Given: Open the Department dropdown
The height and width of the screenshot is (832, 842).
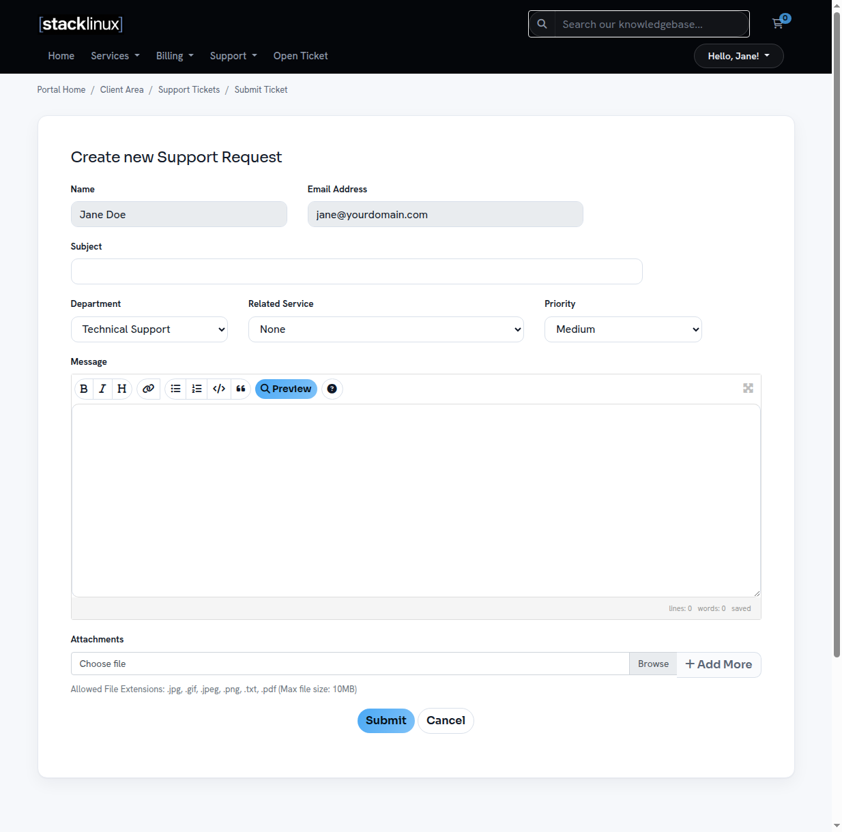Looking at the screenshot, I should tap(149, 329).
